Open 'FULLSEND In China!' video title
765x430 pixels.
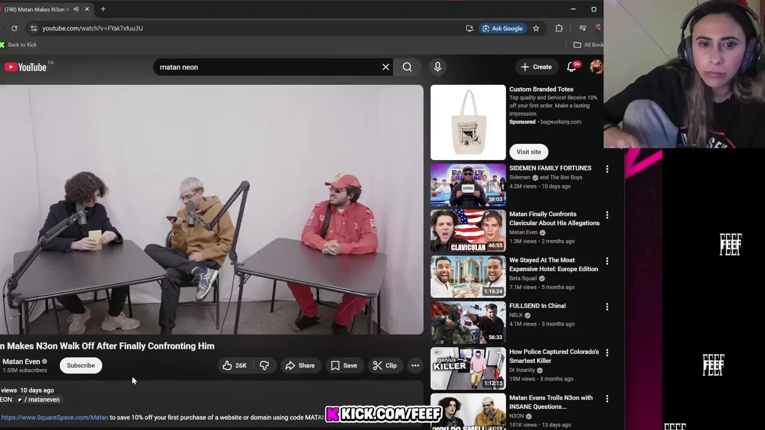(537, 306)
